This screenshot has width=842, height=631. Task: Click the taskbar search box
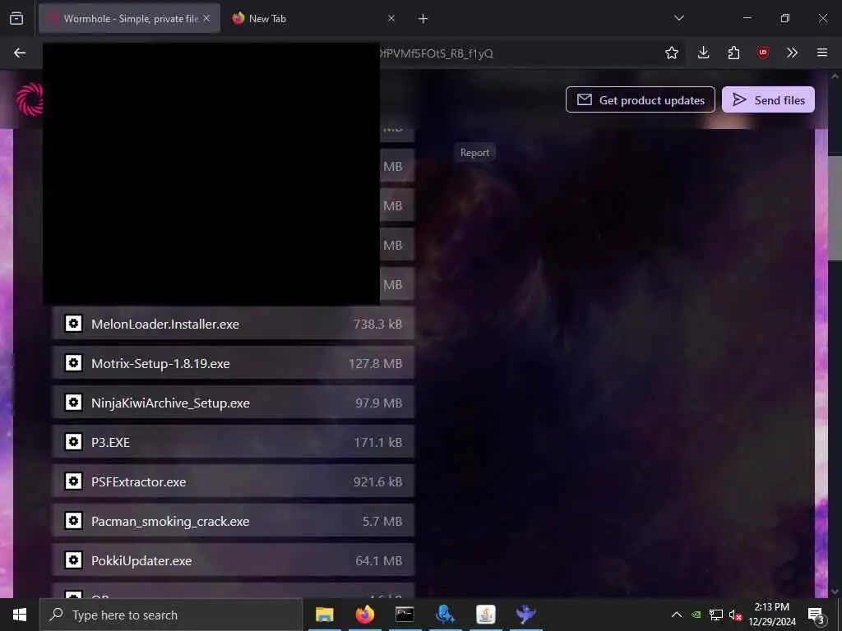pos(171,615)
